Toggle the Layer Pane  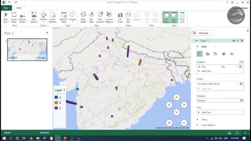click(174, 18)
